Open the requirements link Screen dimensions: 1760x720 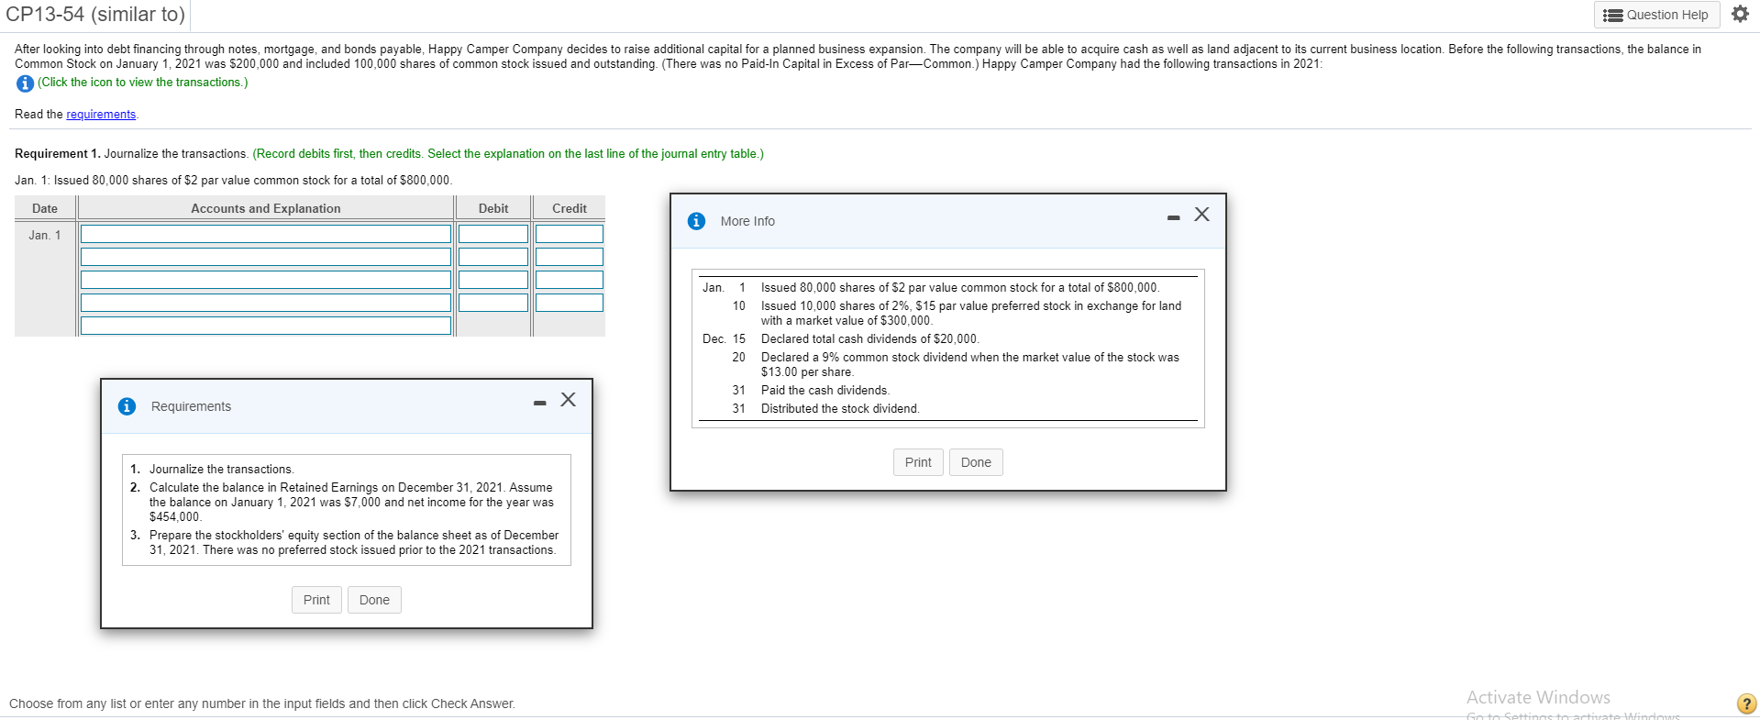pyautogui.click(x=101, y=115)
